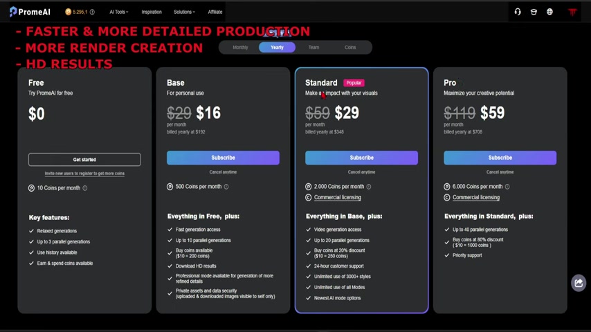The height and width of the screenshot is (332, 591).
Task: Open the Affiliate menu item
Action: coord(215,12)
